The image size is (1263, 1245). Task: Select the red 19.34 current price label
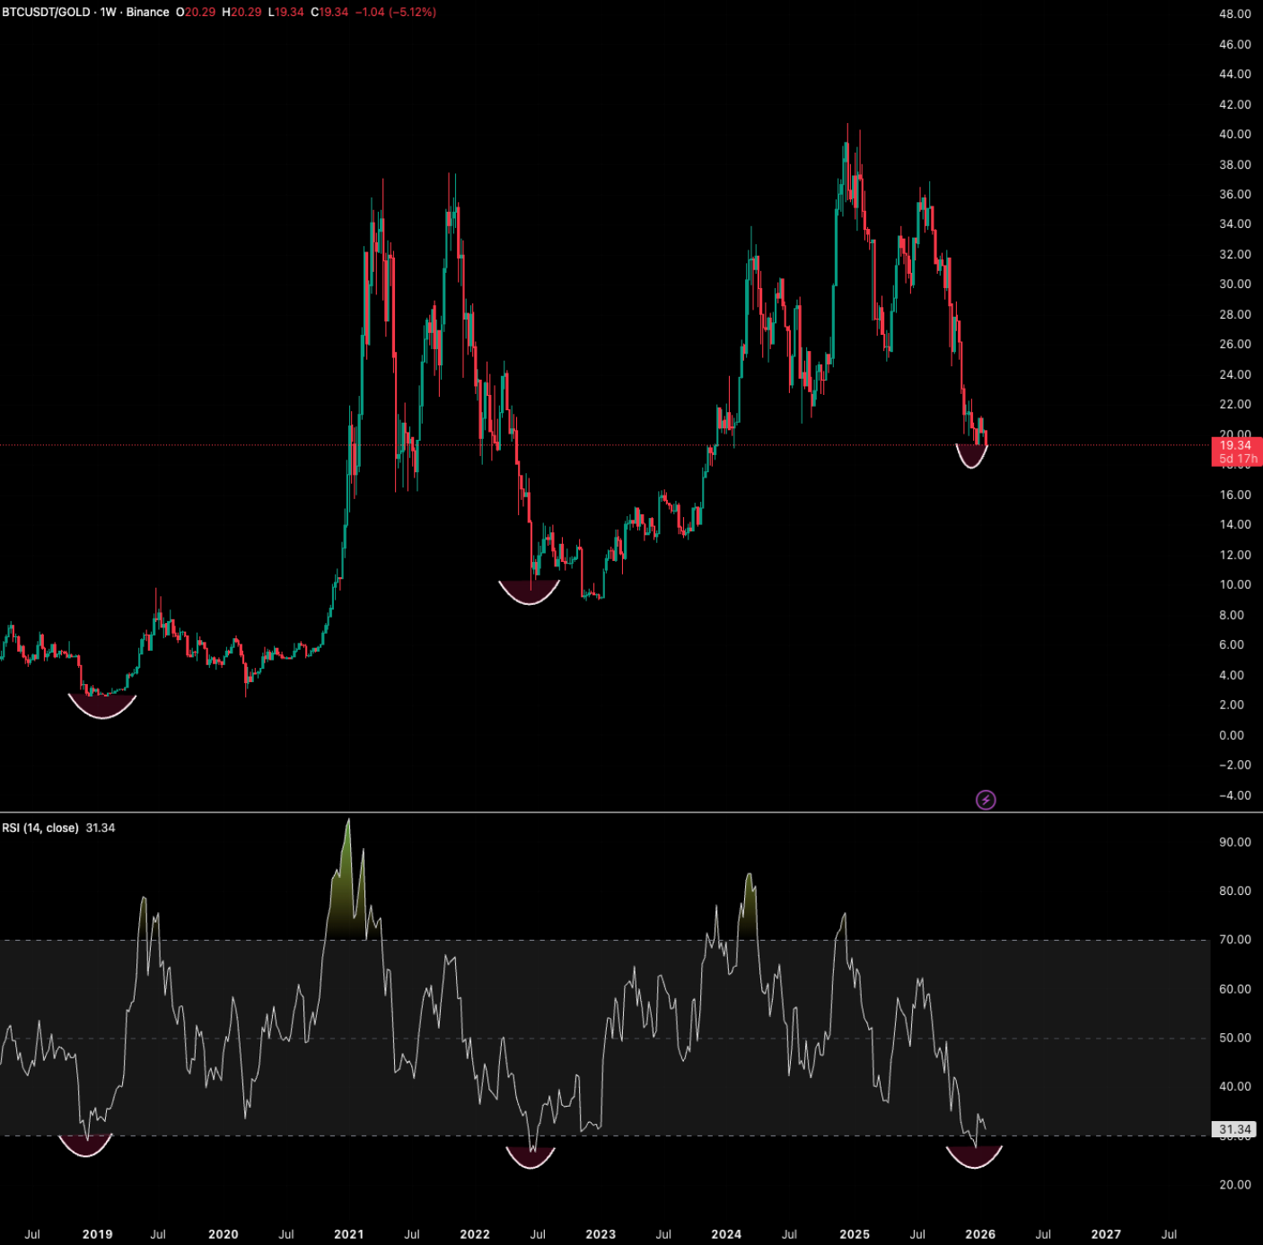1235,445
